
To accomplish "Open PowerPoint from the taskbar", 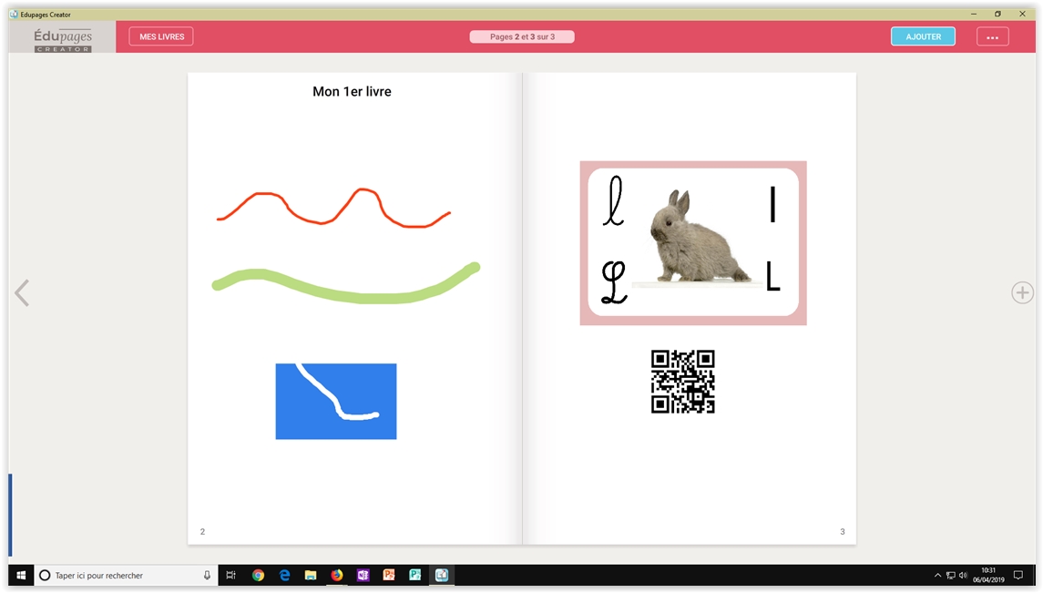I will 389,575.
